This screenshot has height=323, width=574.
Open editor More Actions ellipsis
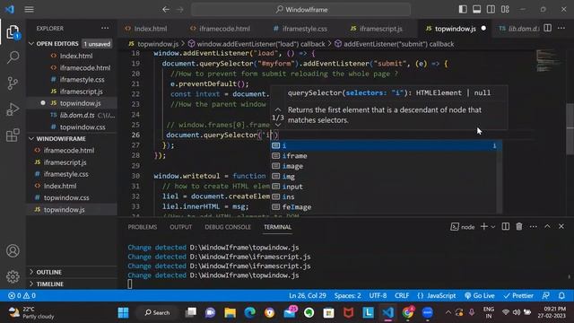[561, 28]
